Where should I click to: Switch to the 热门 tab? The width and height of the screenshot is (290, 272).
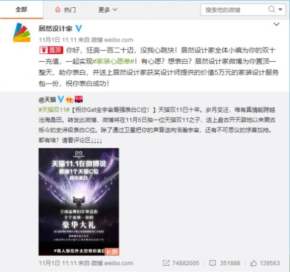coord(65,9)
